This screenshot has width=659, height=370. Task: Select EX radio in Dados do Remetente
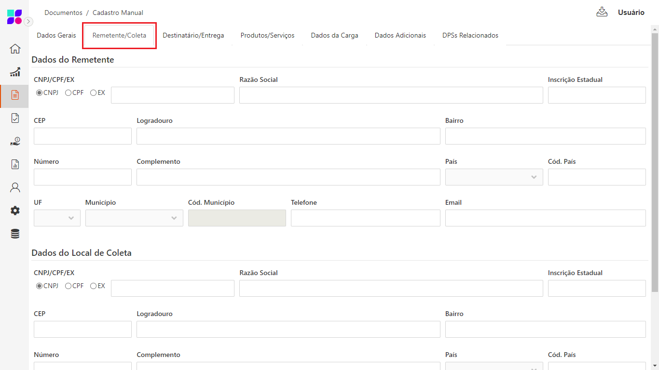tap(94, 93)
